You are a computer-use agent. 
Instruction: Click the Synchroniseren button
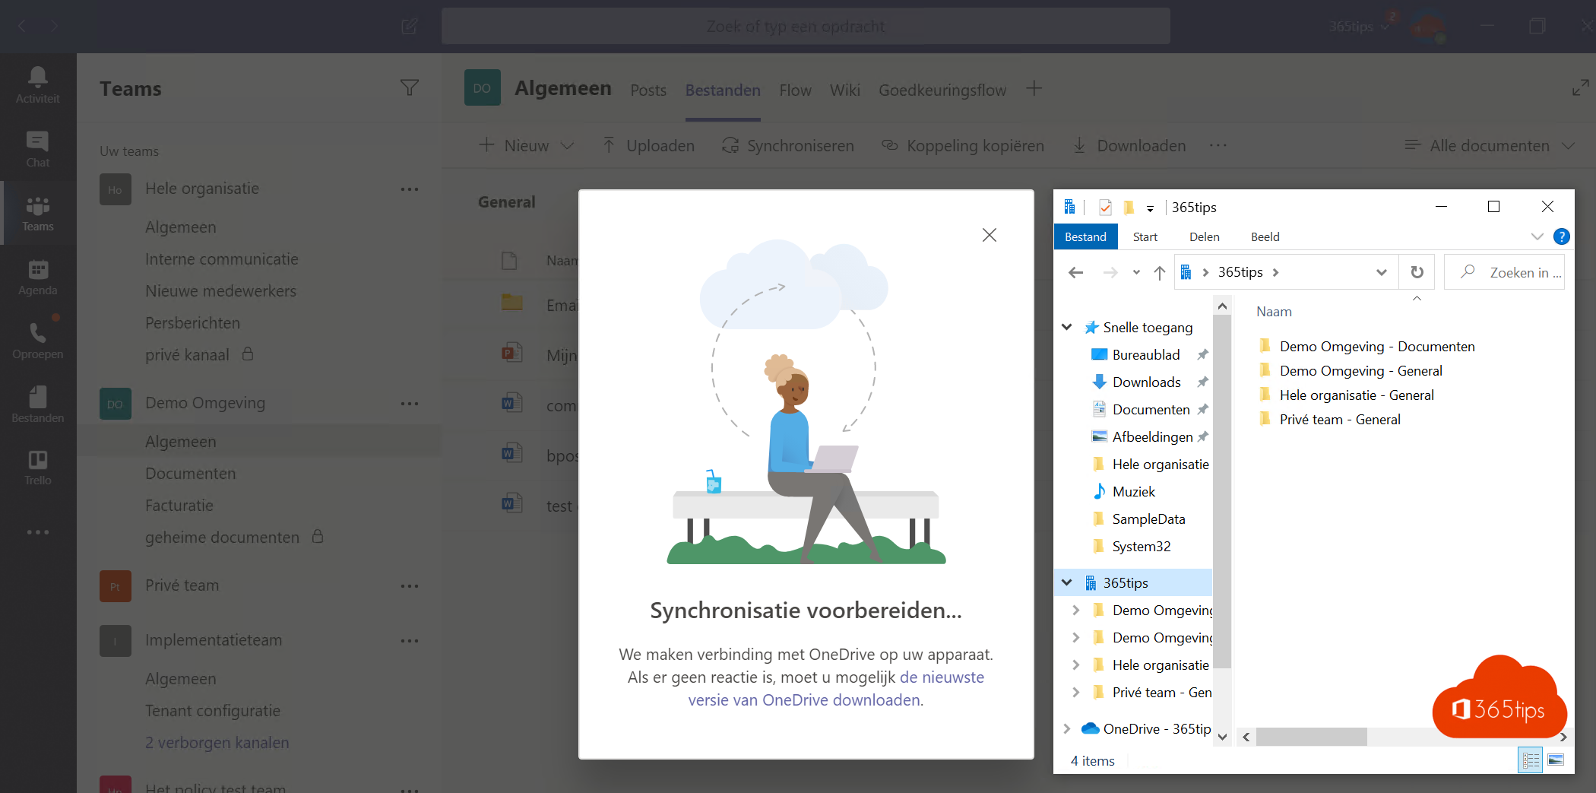(x=788, y=145)
